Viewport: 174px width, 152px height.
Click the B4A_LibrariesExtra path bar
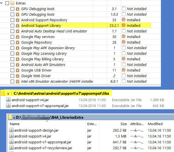pos(91,117)
